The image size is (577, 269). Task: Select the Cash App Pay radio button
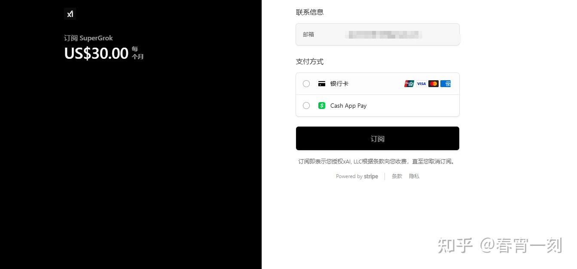pyautogui.click(x=306, y=106)
